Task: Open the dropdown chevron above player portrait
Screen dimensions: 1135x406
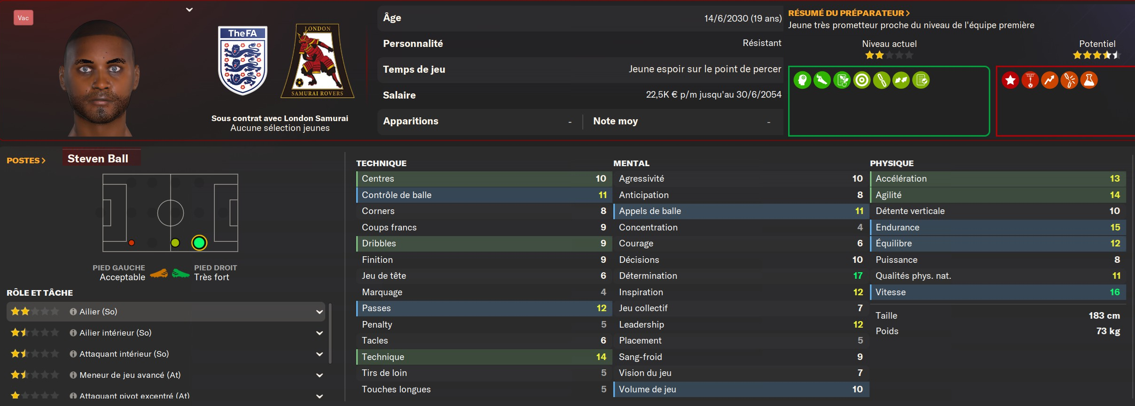Action: [189, 9]
